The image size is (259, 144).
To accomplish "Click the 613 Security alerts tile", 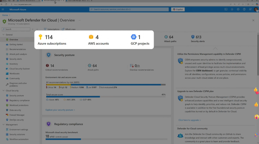I will [198, 39].
